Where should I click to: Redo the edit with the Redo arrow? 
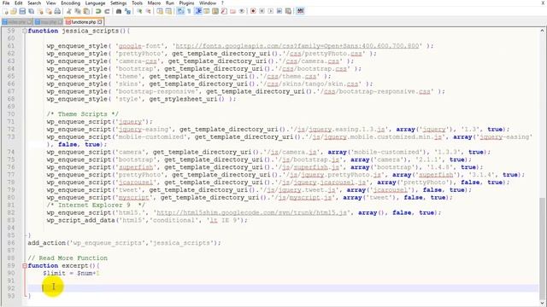point(107,11)
